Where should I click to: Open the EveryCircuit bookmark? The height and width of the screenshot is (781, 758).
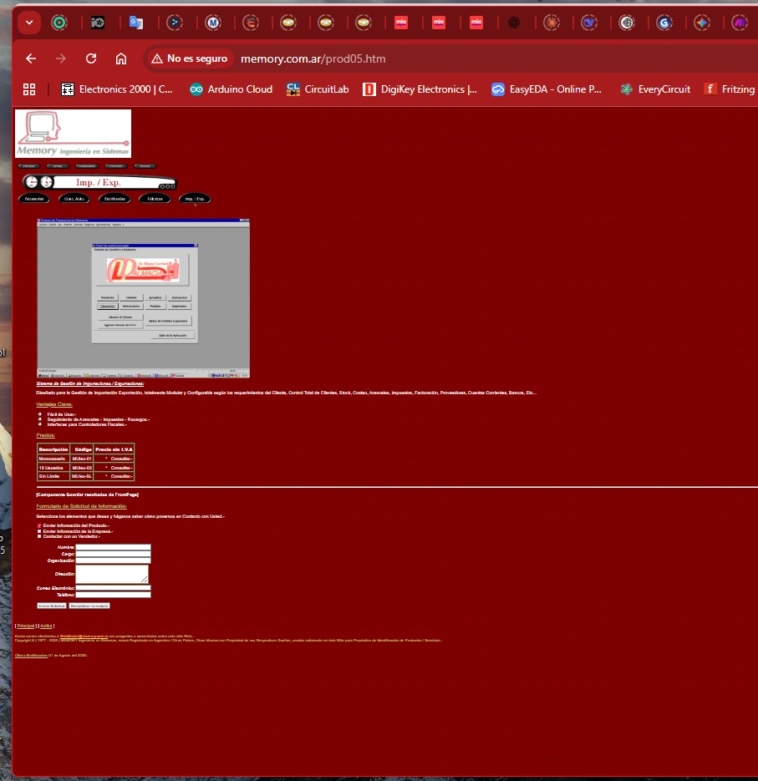click(654, 89)
